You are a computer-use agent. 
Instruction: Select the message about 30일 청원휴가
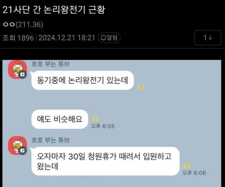tap(106, 161)
